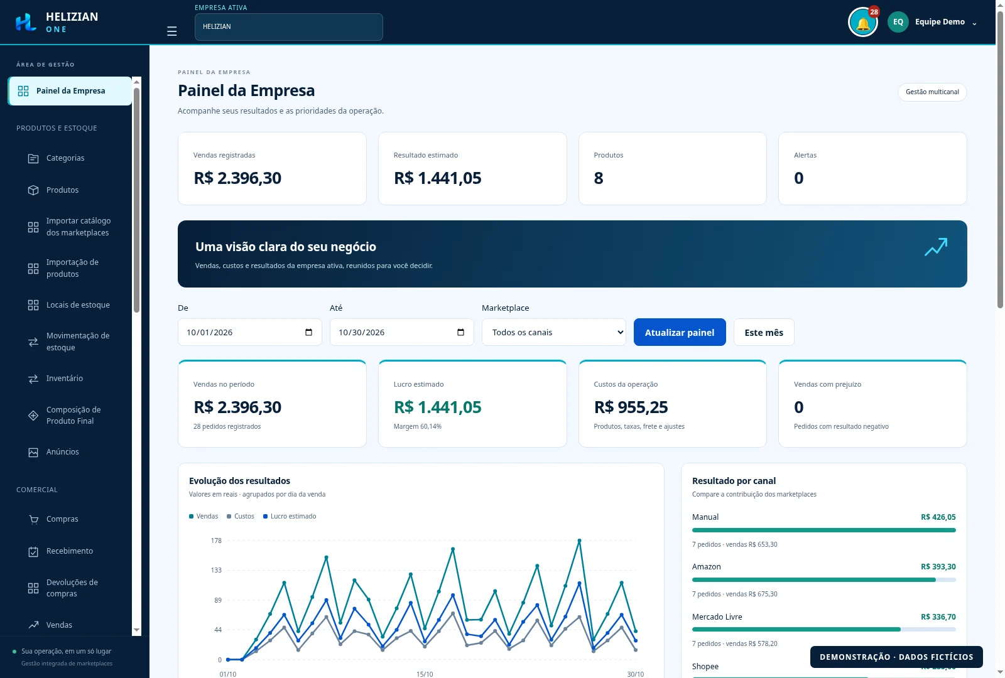Click the Mercado Livre value R$ 336,70
The image size is (1005, 678).
point(938,617)
